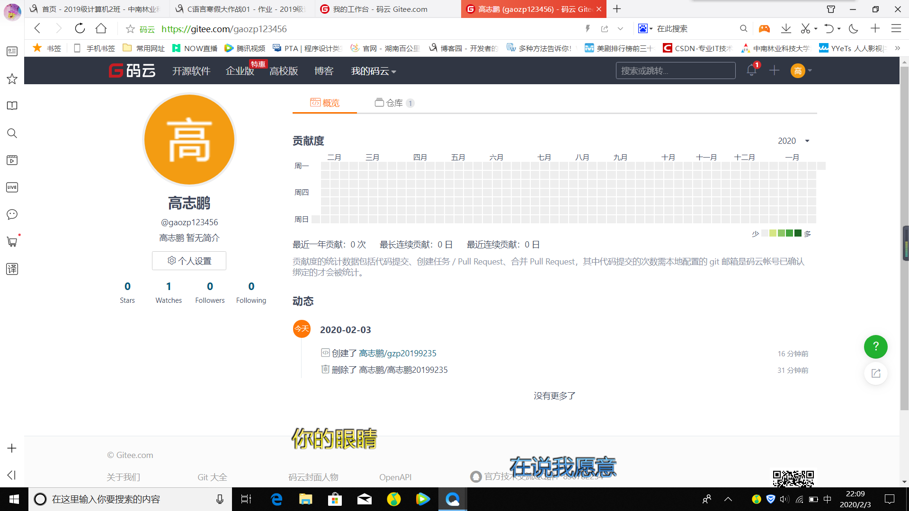Click the green help question mark button

point(875,346)
